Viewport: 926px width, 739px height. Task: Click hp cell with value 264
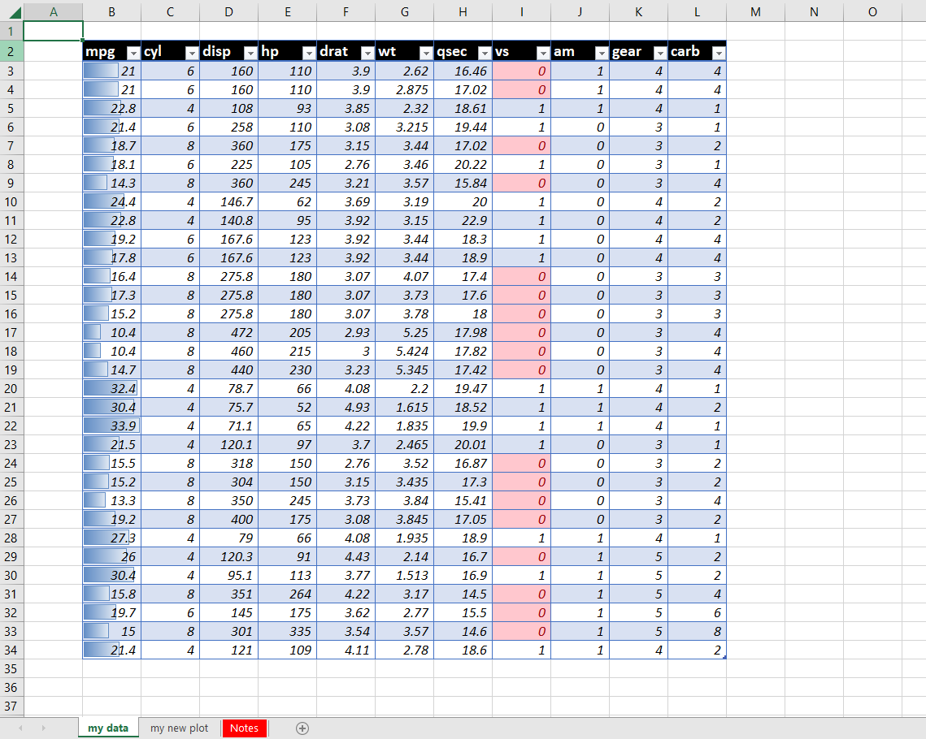click(x=287, y=594)
